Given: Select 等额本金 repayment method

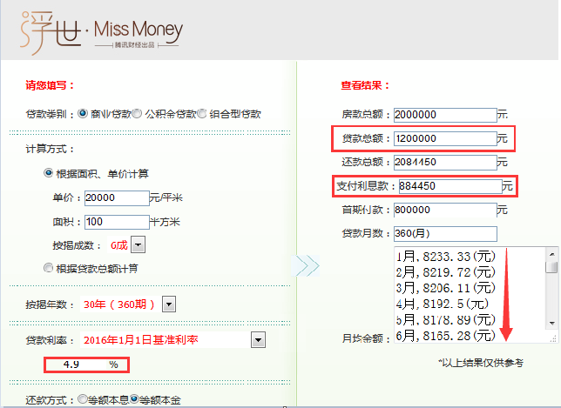Looking at the screenshot, I should click(134, 399).
